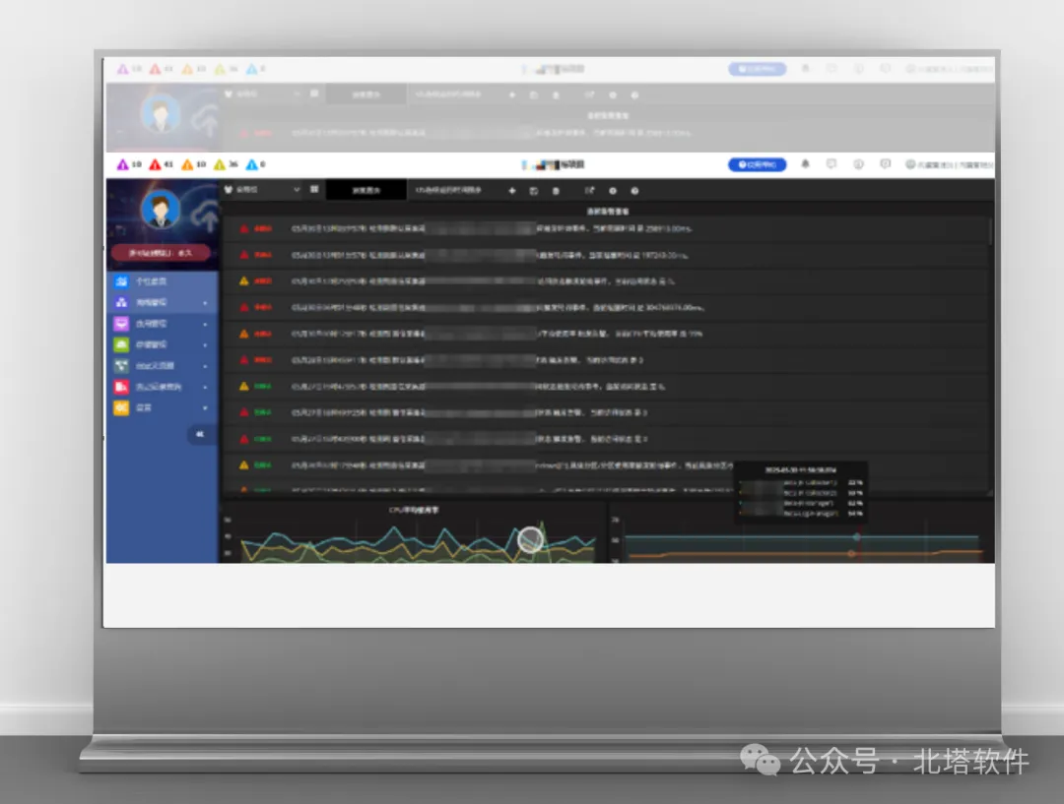The height and width of the screenshot is (804, 1064).
Task: Open the dashboard selector dropdown in the dark toolbar
Action: point(263,190)
